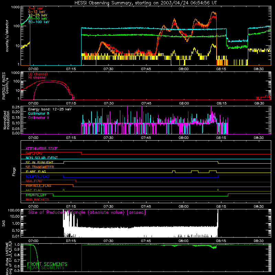Click 08:30 tick label under count-rate plot
The height and width of the screenshot is (275, 275).
pos(259,69)
